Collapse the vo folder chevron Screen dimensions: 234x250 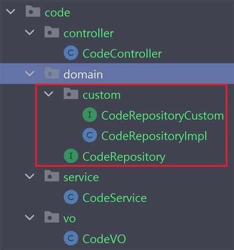tap(30, 217)
